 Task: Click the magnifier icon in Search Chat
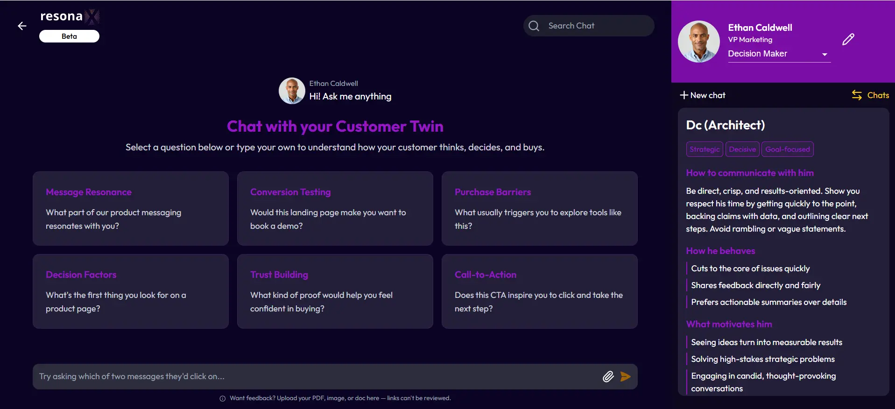tap(534, 26)
